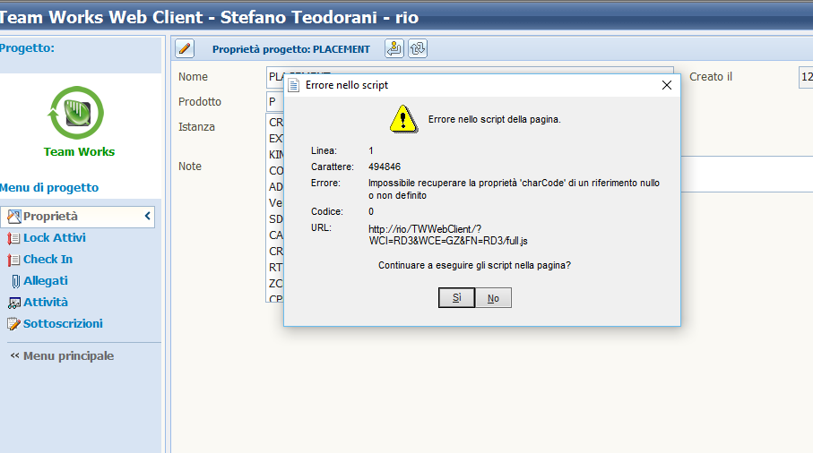Click the Ve row in Istanza list
This screenshot has width=813, height=453.
tap(275, 203)
